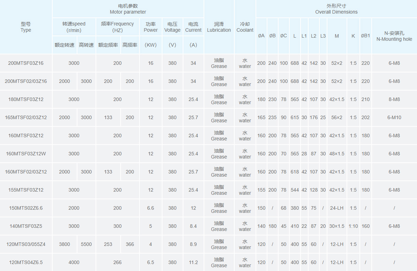
Task: Click the Power column header
Action: point(151,27)
